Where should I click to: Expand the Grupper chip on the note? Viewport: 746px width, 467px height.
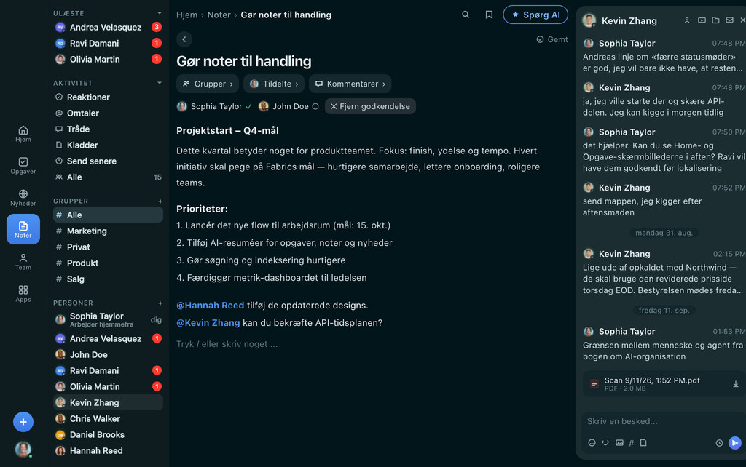point(208,84)
